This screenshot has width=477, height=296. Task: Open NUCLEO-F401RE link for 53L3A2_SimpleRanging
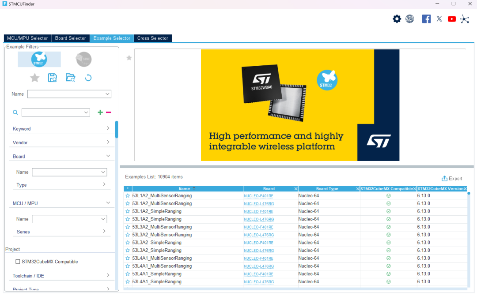click(x=258, y=243)
